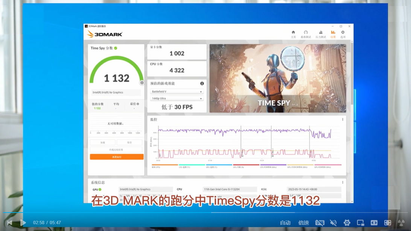
Task: Click the 3DMark window vertical scrollbar
Action: pyautogui.click(x=352, y=73)
